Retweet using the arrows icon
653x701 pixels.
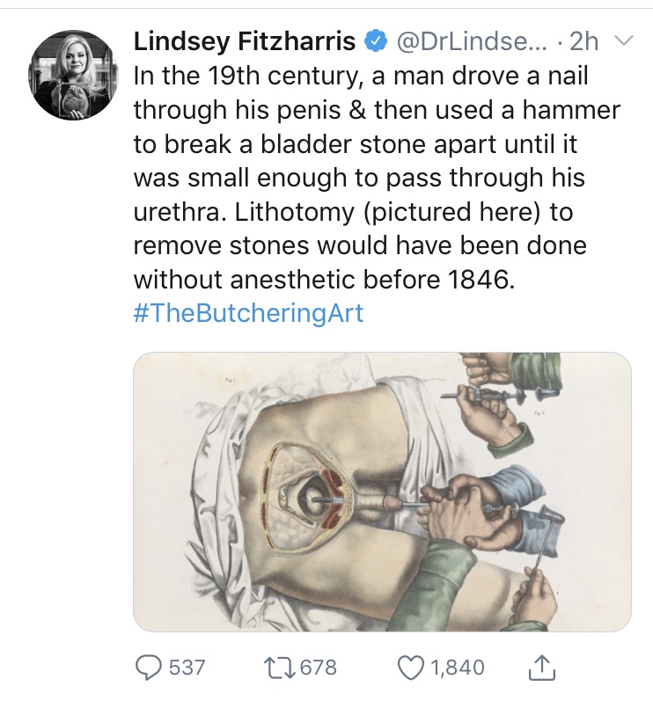[281, 668]
